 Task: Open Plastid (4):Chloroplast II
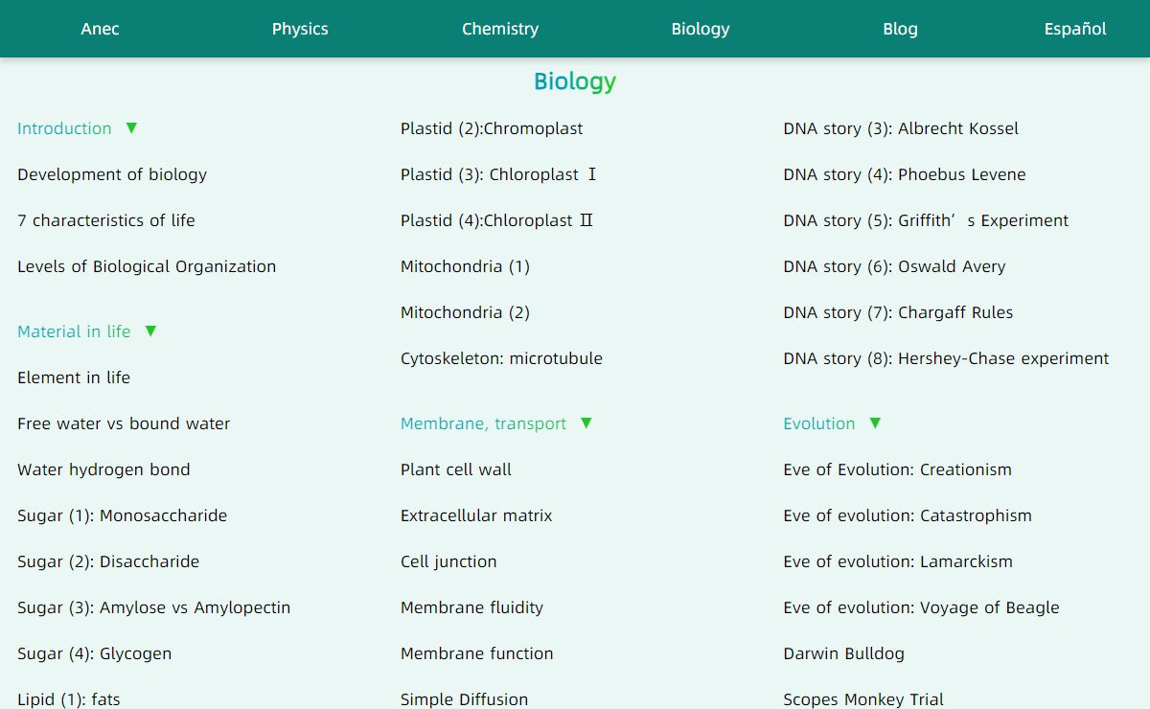pos(497,220)
